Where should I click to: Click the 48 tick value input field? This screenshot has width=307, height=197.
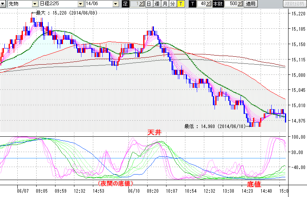(202, 4)
